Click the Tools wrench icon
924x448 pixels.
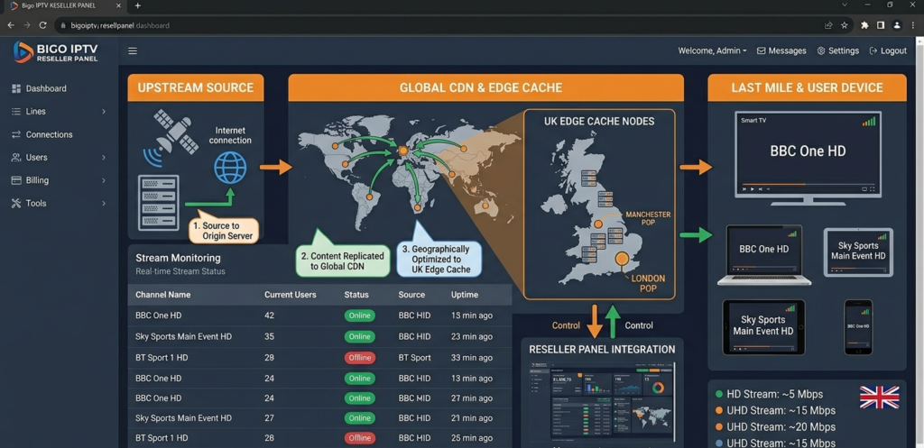pyautogui.click(x=16, y=203)
